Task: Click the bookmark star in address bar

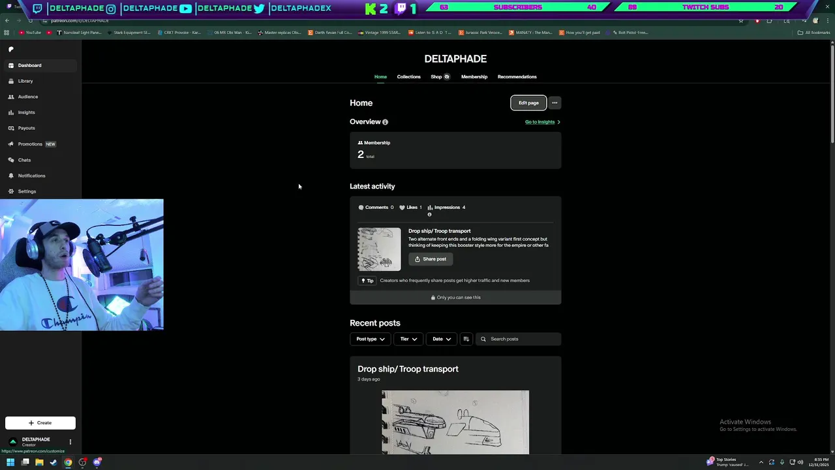Action: tap(741, 21)
